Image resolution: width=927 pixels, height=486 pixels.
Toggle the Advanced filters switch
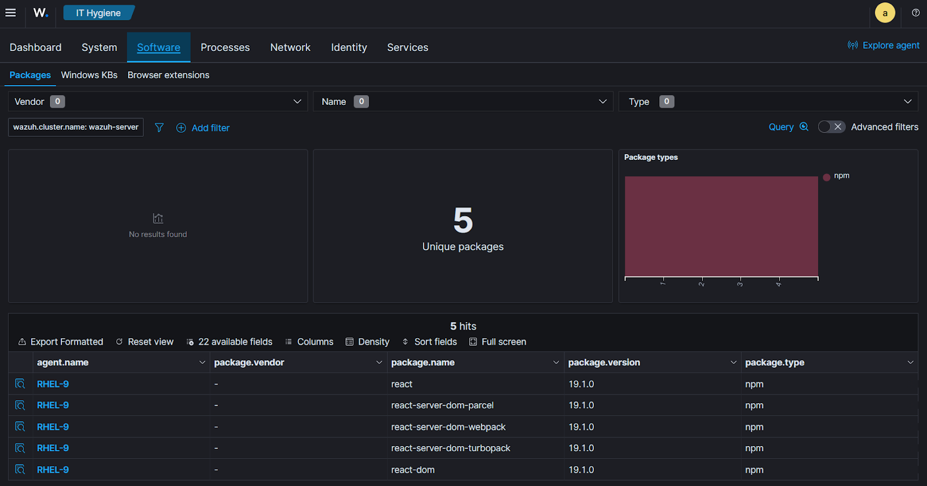coord(831,127)
